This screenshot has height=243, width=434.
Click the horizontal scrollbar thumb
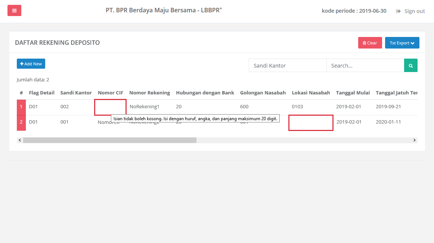point(110,140)
